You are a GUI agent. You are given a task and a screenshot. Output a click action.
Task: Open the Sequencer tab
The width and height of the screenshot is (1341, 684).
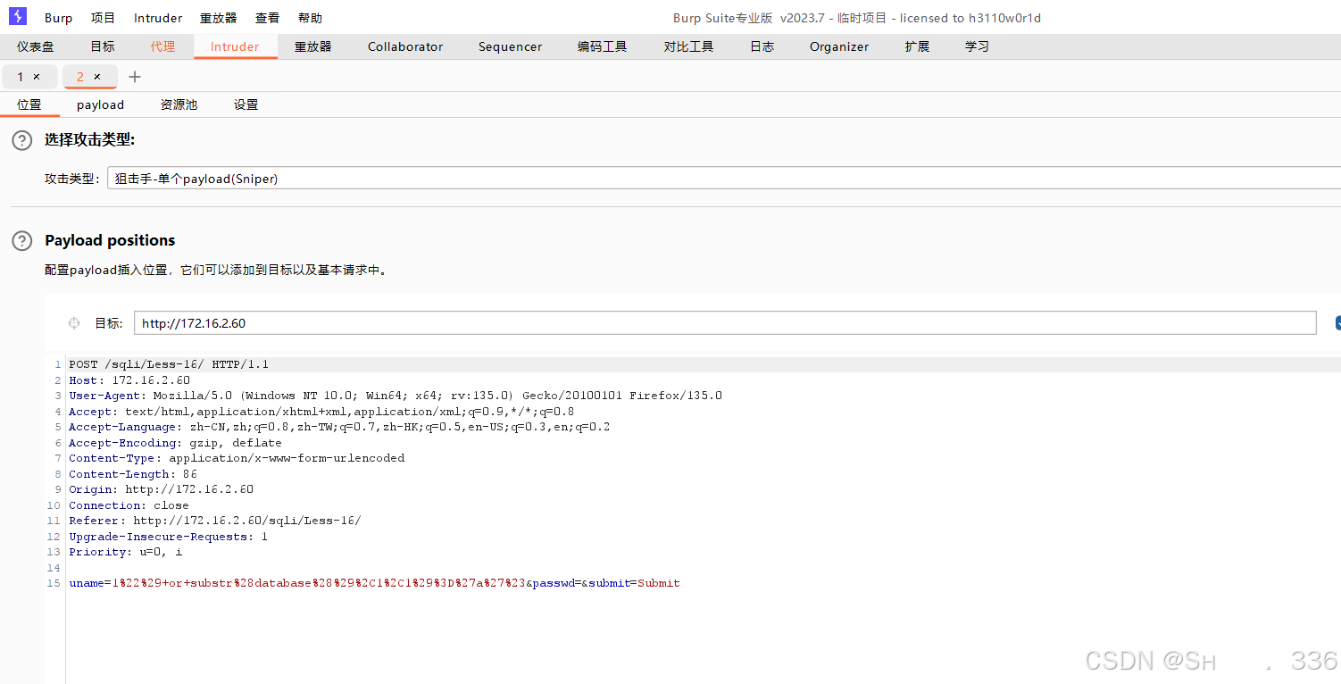tap(510, 46)
